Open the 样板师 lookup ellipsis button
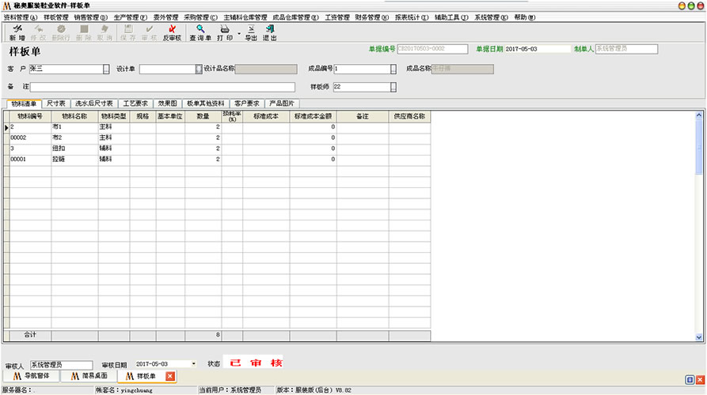 point(393,87)
